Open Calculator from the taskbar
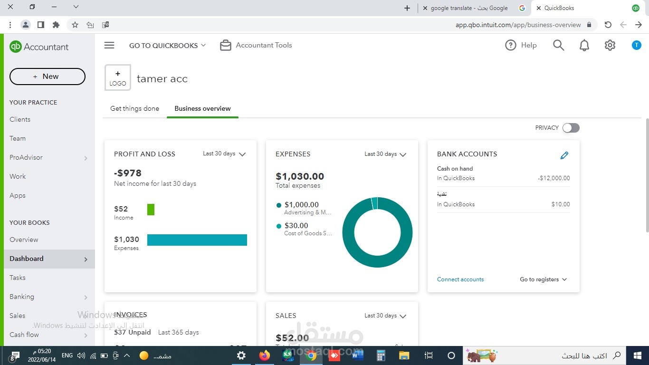This screenshot has height=365, width=649. [381, 355]
